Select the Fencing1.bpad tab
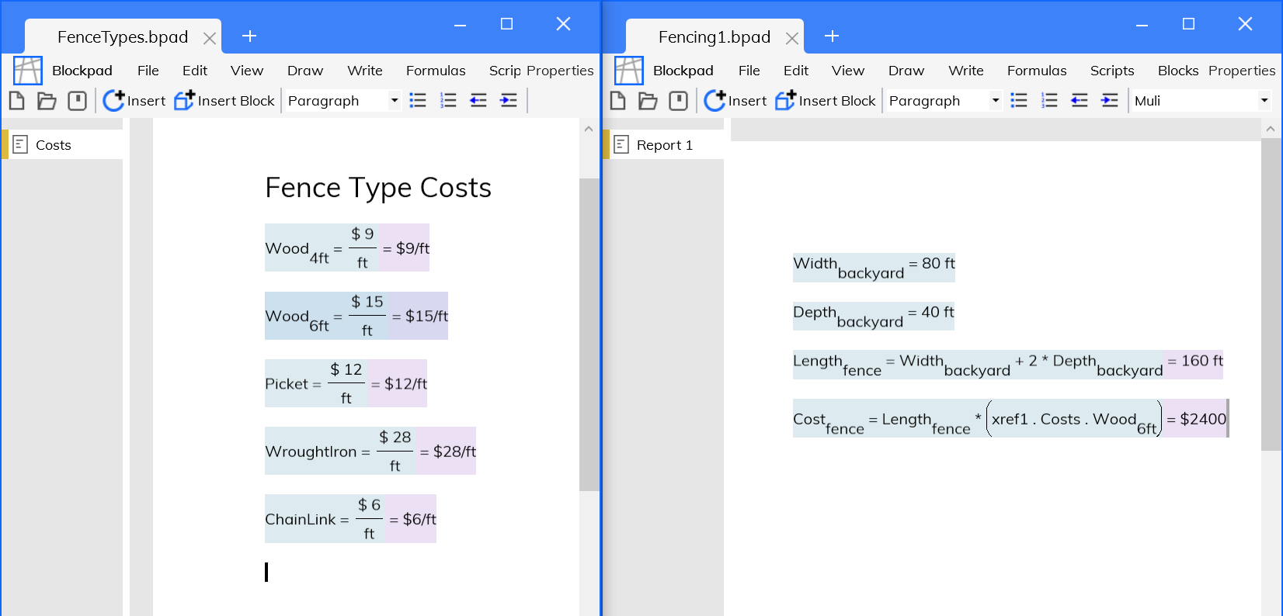The width and height of the screenshot is (1283, 616). 715,37
